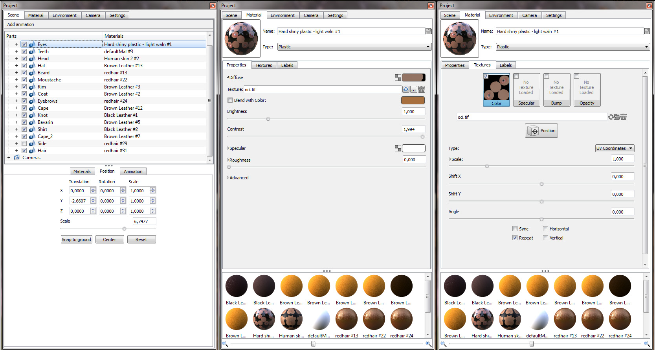Toggle the Knot part checkbox
The image size is (655, 350).
24,115
